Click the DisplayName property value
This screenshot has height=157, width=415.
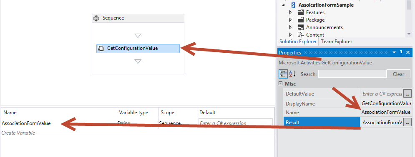click(x=386, y=103)
